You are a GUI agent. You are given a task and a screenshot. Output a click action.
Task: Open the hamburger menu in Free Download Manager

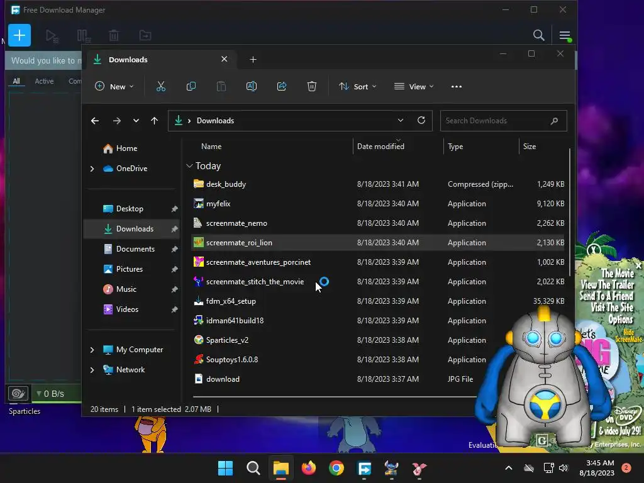[565, 36]
